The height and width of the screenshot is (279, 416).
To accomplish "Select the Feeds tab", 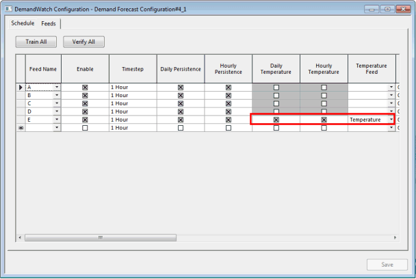I will pyautogui.click(x=49, y=24).
